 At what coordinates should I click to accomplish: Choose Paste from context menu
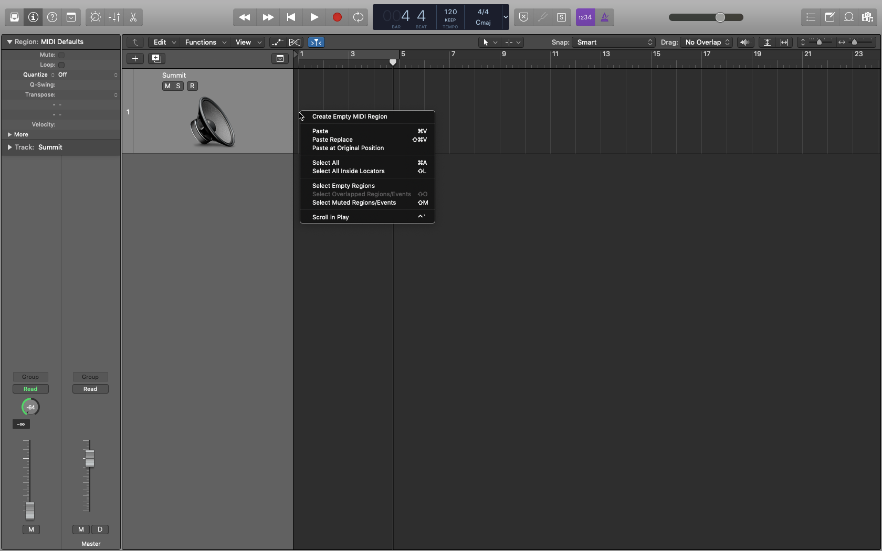[x=367, y=131]
